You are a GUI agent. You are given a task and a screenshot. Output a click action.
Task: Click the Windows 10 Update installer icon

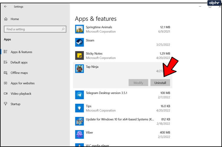click(x=79, y=121)
